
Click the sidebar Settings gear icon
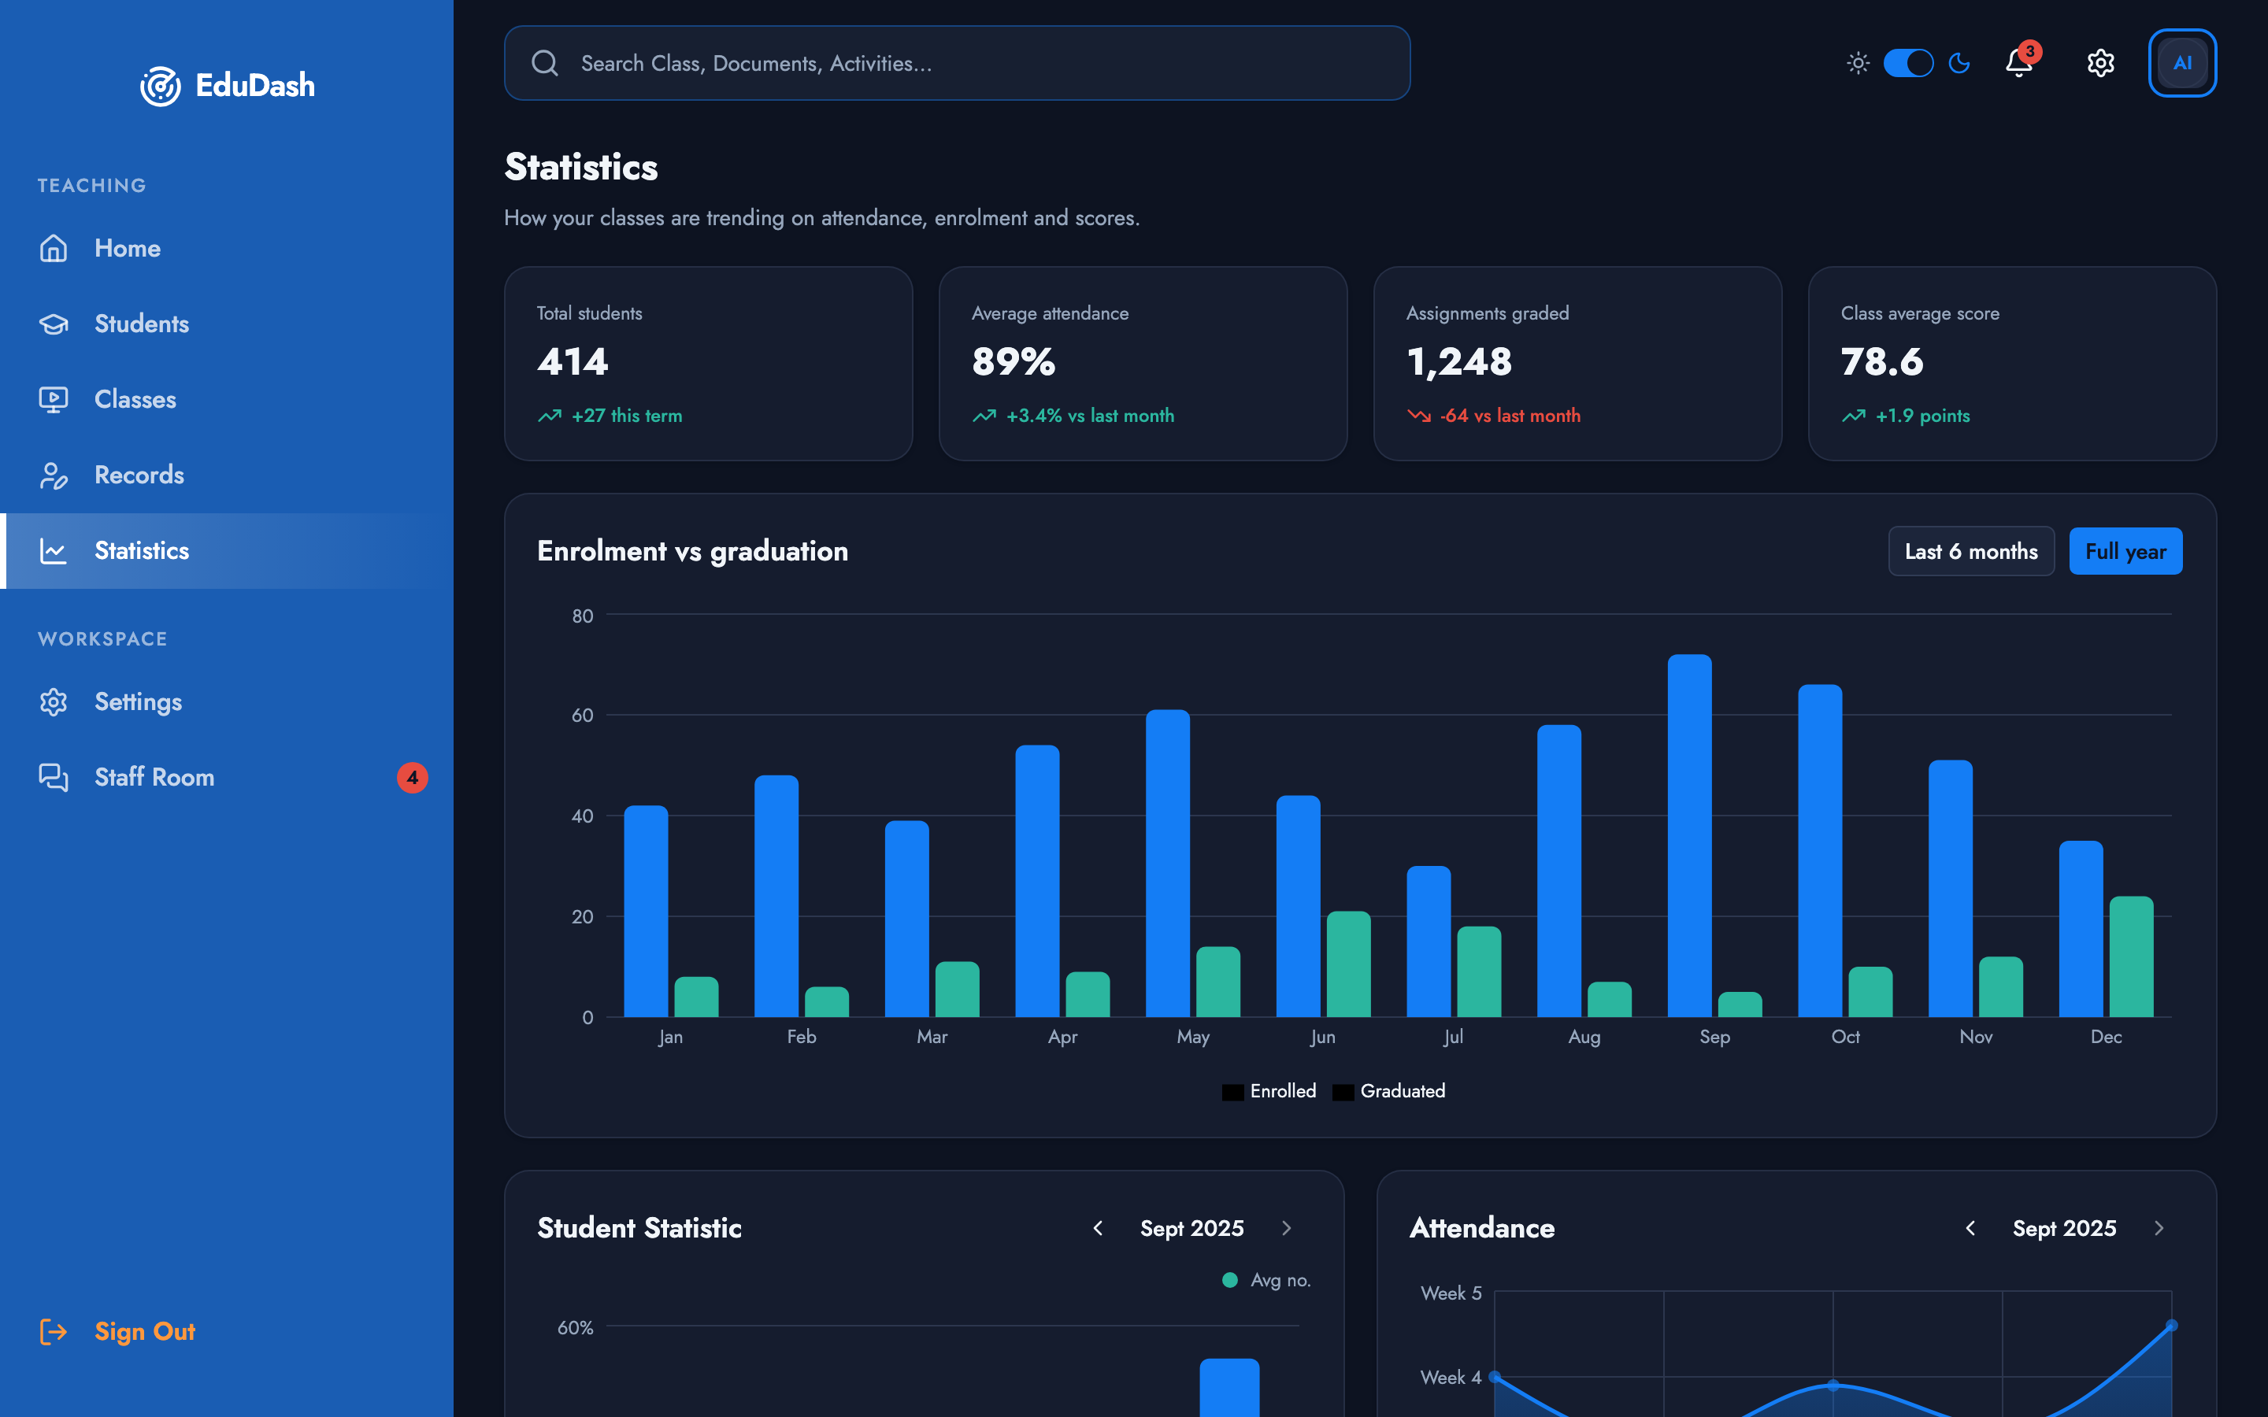pyautogui.click(x=54, y=702)
